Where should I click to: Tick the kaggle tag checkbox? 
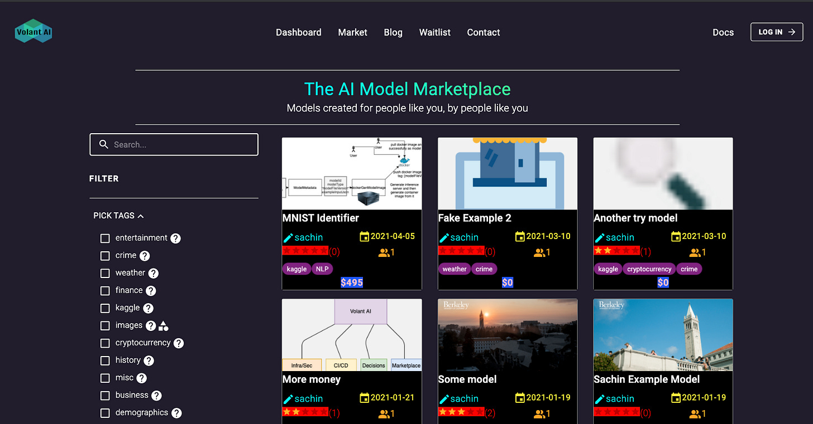tap(105, 308)
